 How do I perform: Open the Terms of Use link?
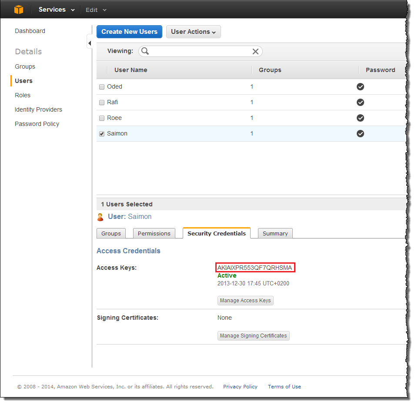tap(284, 387)
